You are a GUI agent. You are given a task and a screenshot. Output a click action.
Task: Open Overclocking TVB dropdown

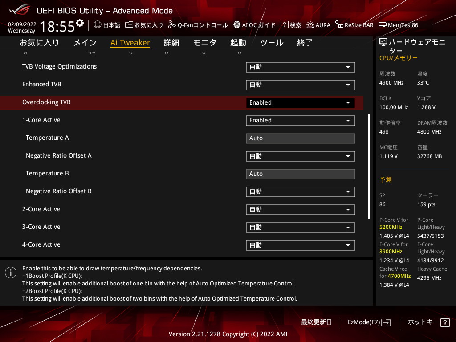pos(301,103)
